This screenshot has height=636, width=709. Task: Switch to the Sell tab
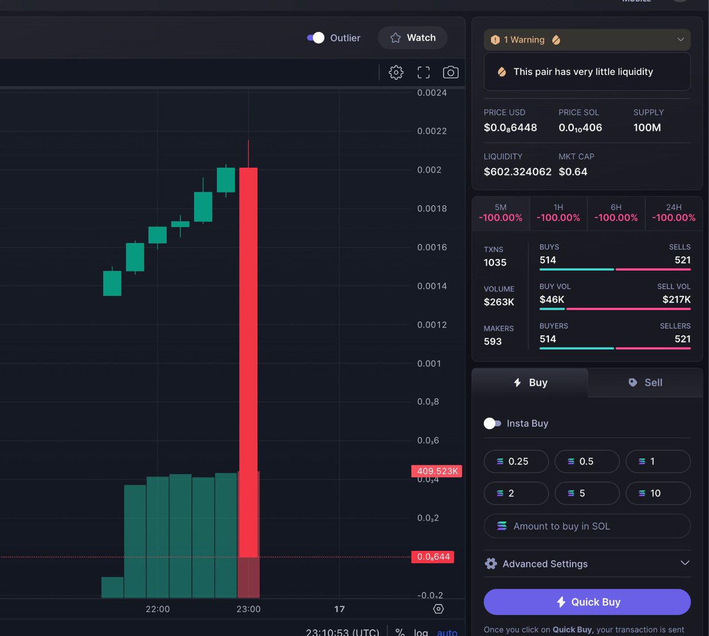point(645,382)
